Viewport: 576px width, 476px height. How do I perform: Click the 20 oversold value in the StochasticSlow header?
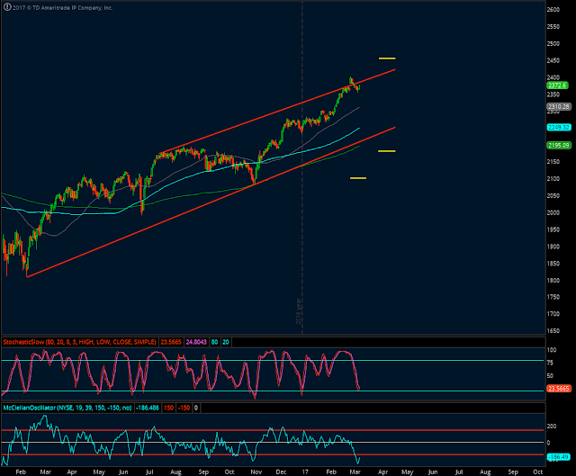(226, 342)
